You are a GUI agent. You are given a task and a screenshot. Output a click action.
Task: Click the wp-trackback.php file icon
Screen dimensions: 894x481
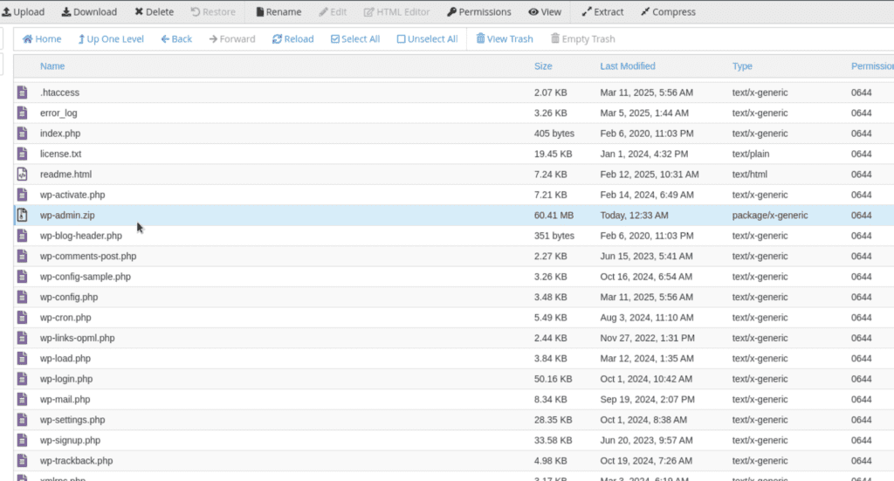pos(22,461)
